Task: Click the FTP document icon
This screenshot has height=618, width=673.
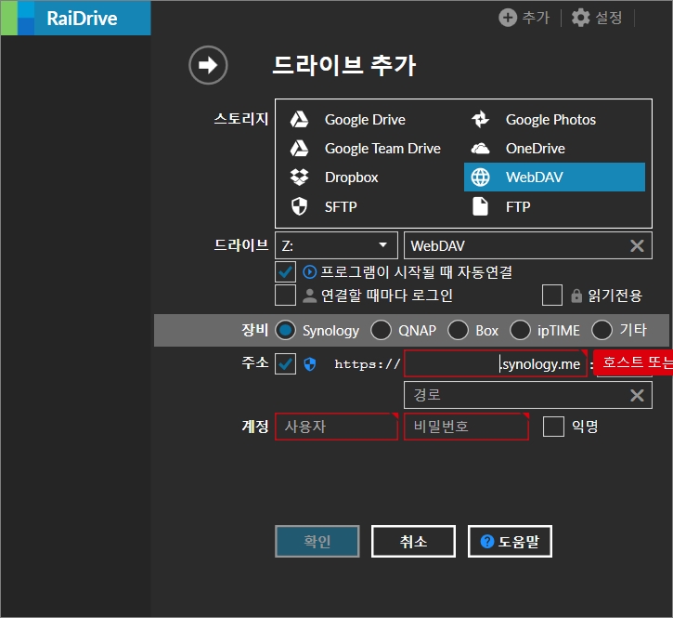Action: [480, 206]
